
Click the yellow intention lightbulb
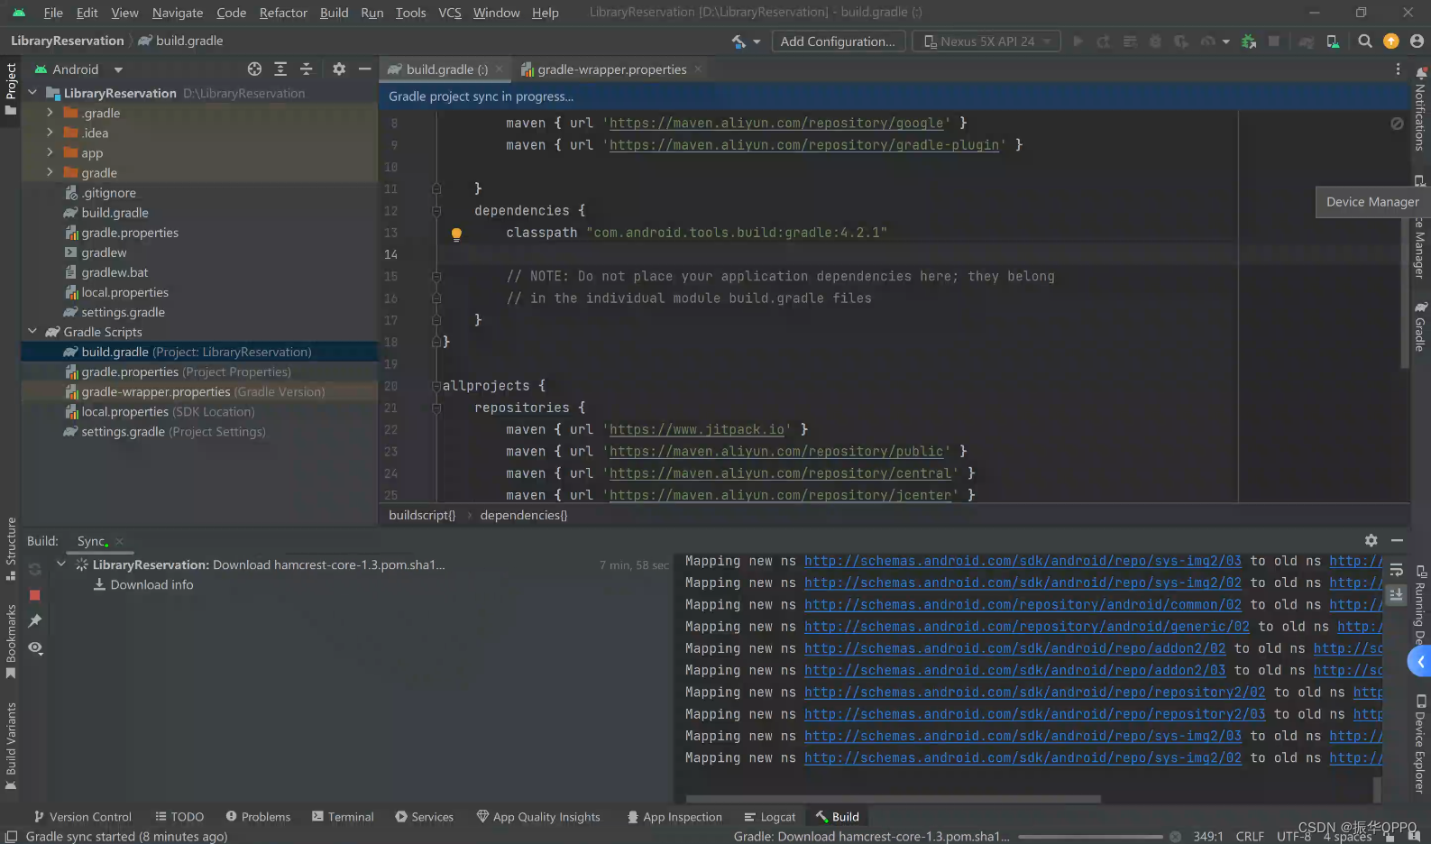[x=456, y=234]
